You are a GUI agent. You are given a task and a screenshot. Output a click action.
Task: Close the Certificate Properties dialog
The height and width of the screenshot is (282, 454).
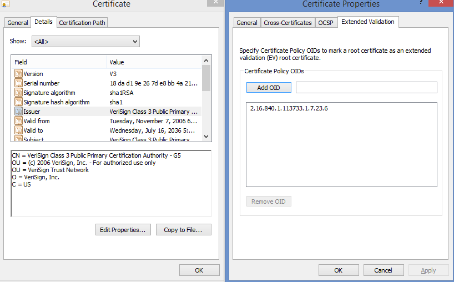(441, 3)
